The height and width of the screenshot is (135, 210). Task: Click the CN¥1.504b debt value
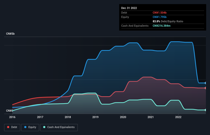tap(160, 13)
